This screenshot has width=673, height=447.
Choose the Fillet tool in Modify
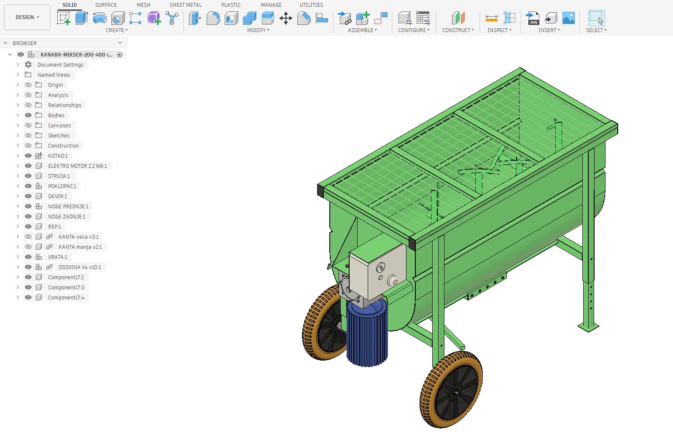(213, 18)
